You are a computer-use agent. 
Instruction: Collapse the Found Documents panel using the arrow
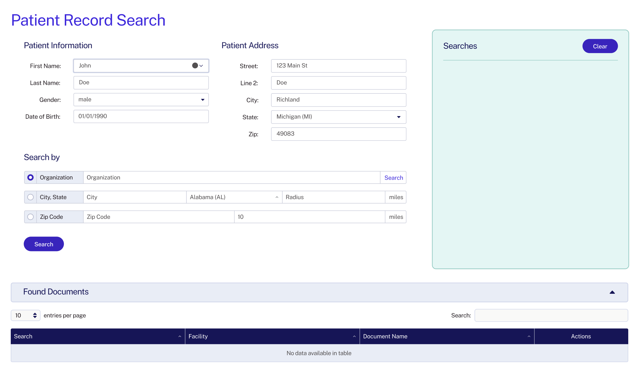612,292
